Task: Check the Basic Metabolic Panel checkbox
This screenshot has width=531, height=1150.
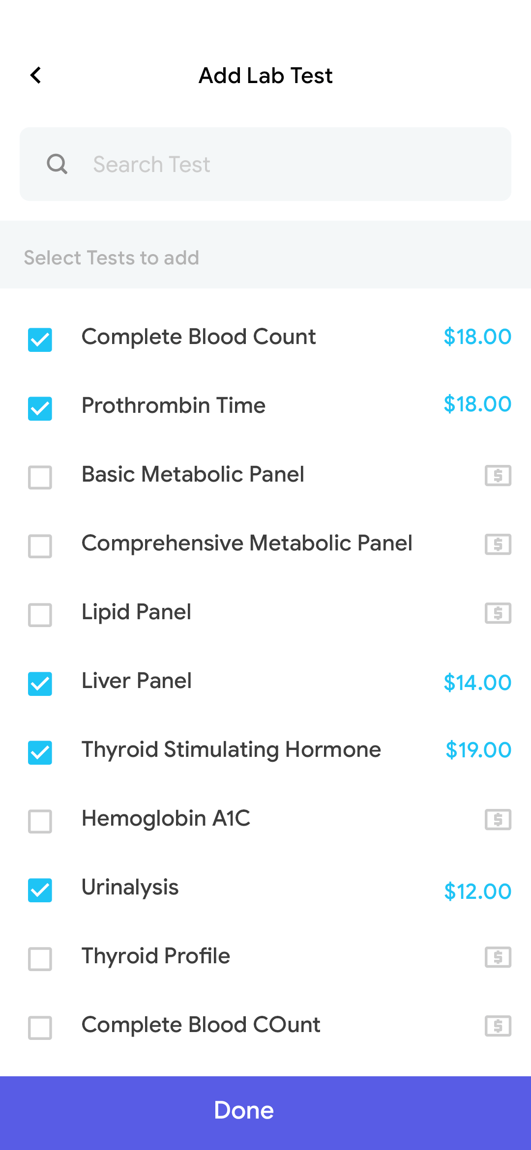Action: pos(40,477)
